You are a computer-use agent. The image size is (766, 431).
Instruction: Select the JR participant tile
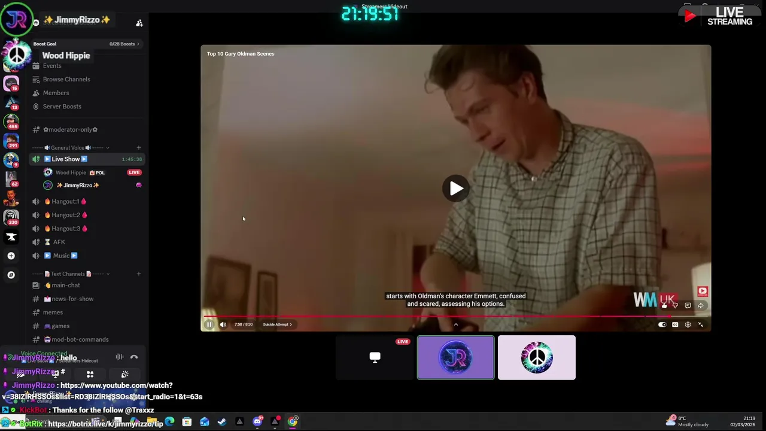point(456,357)
